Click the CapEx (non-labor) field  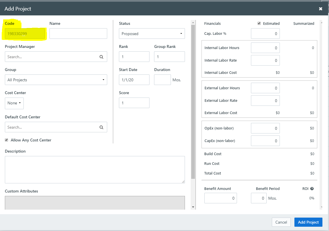point(265,141)
